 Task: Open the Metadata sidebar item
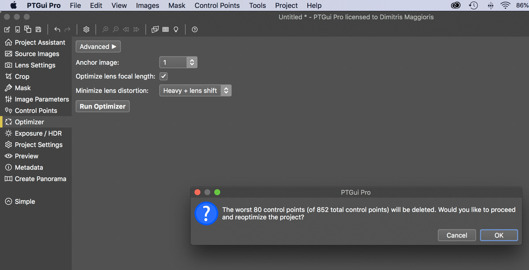(x=36, y=167)
